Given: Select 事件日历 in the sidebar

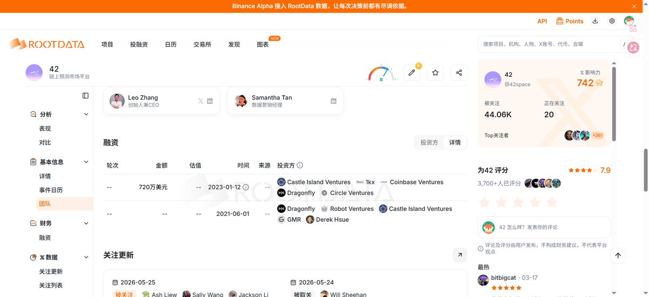Looking at the screenshot, I should pos(51,190).
